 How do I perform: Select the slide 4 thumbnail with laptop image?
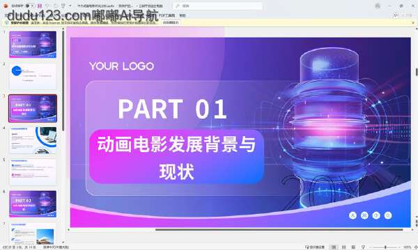click(x=33, y=140)
